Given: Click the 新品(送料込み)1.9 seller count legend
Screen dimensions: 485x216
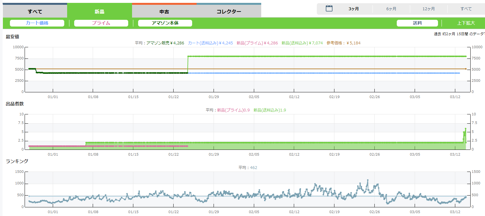Looking at the screenshot, I should pyautogui.click(x=270, y=110).
